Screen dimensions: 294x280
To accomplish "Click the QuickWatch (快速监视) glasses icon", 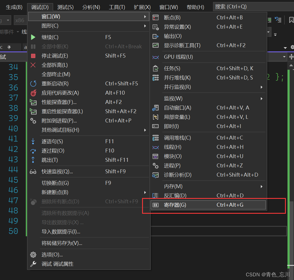I will pyautogui.click(x=33, y=171).
